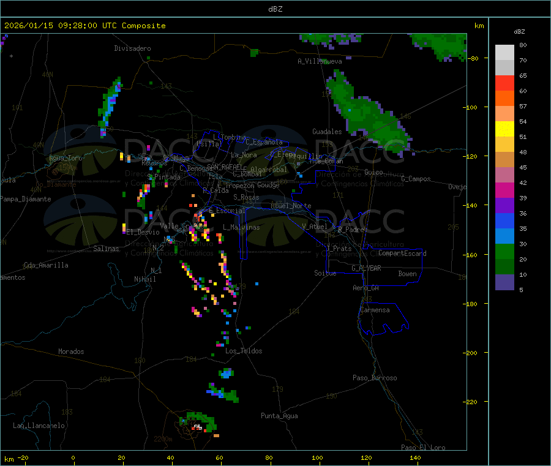Click the '-80' tick on the right km axis

[x=473, y=58]
